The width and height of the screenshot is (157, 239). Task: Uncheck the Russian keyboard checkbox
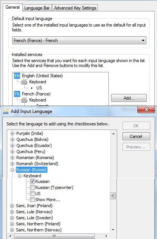[x=32, y=181]
